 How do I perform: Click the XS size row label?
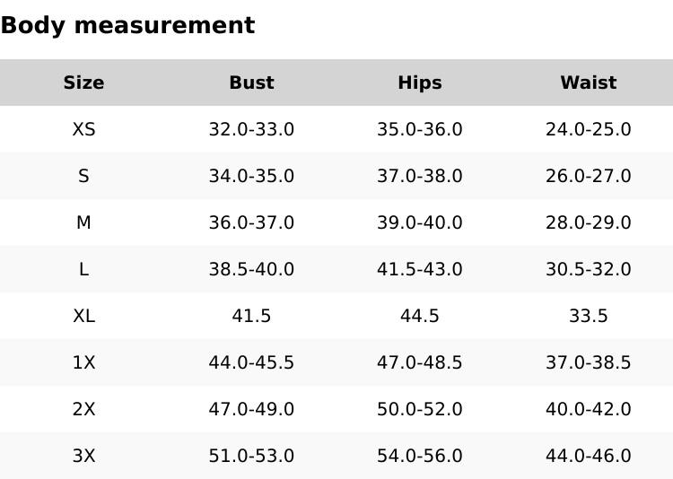coord(83,130)
